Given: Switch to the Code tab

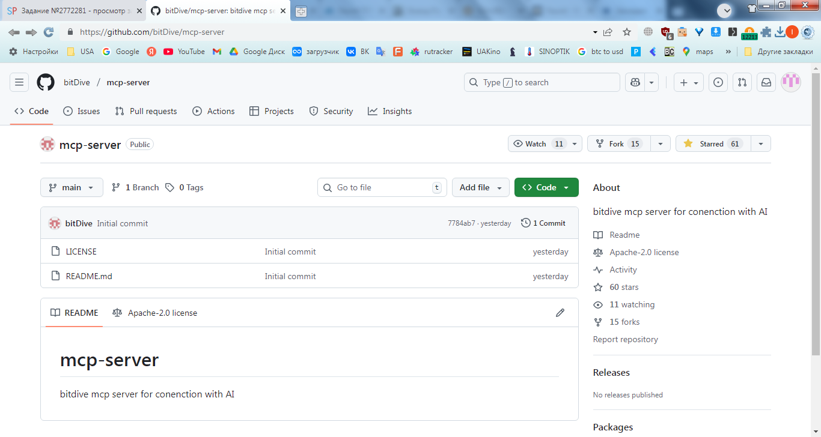Looking at the screenshot, I should click(x=32, y=111).
